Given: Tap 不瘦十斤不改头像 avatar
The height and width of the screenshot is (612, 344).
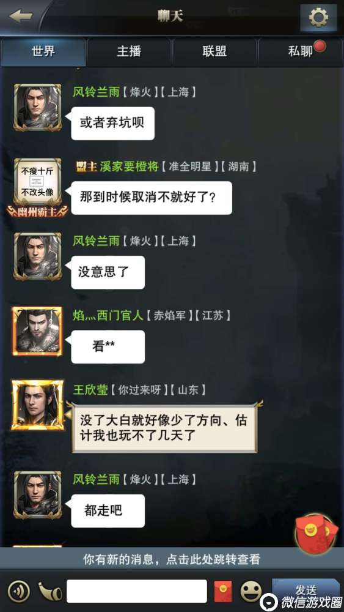Looking at the screenshot, I should [37, 182].
